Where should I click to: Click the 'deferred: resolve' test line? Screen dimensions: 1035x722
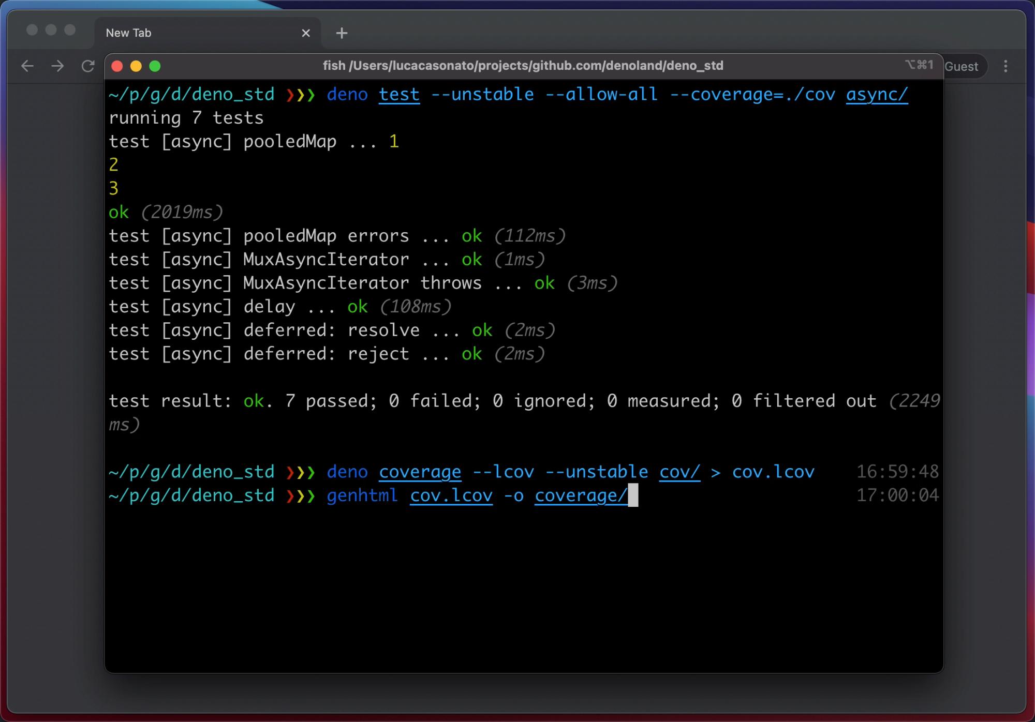click(x=332, y=330)
